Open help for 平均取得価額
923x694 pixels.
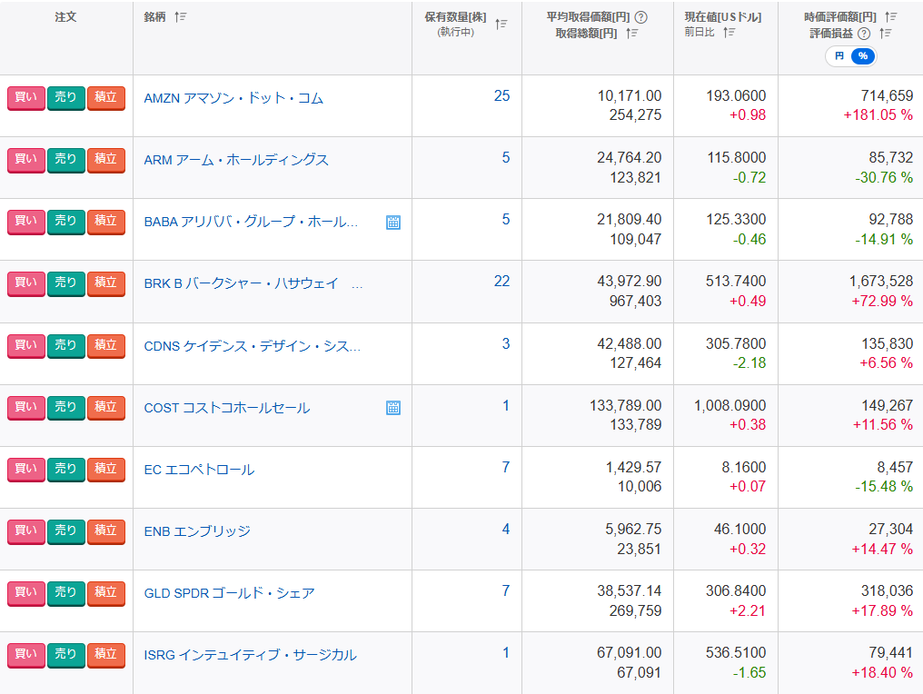(641, 17)
